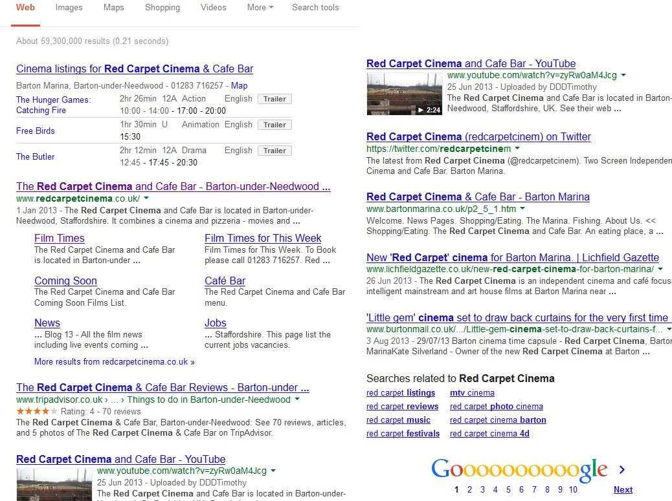
Task: Go to results page 3
Action: click(x=482, y=489)
